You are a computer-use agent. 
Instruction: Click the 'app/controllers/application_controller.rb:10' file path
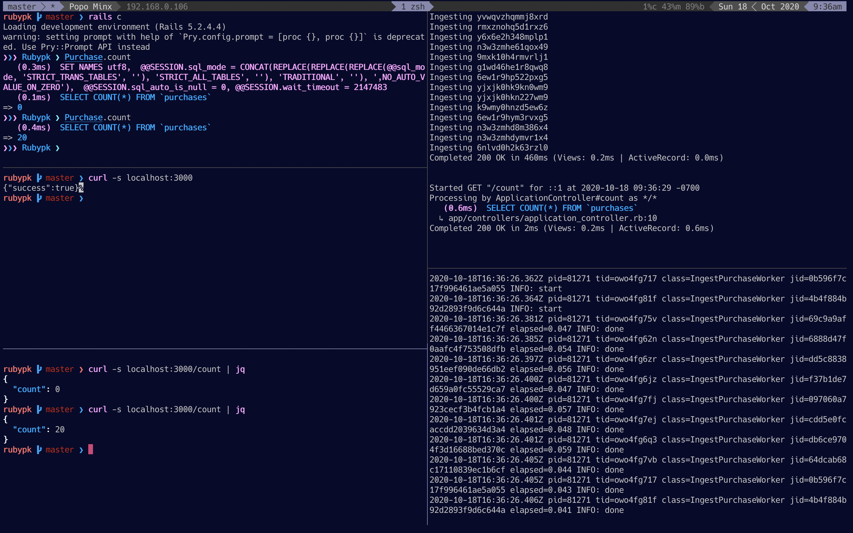pyautogui.click(x=552, y=218)
